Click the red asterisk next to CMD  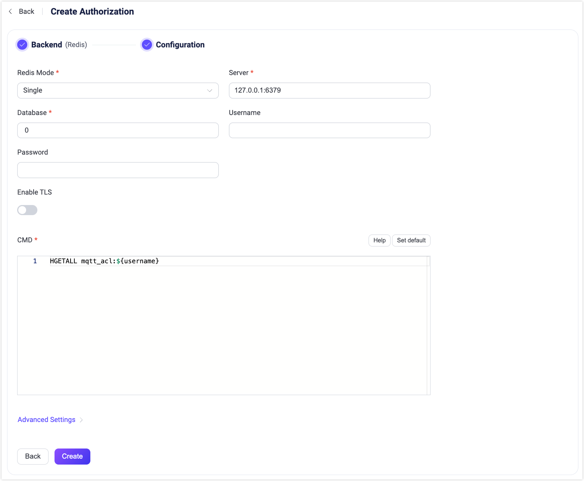coord(36,239)
